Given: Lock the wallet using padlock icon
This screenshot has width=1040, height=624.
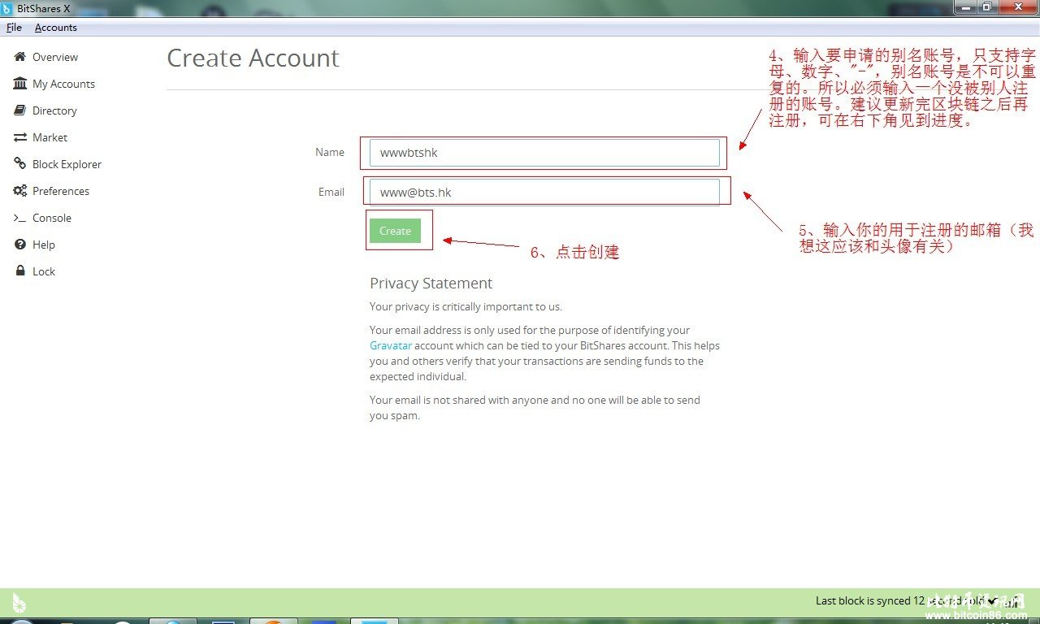Looking at the screenshot, I should click(x=20, y=271).
